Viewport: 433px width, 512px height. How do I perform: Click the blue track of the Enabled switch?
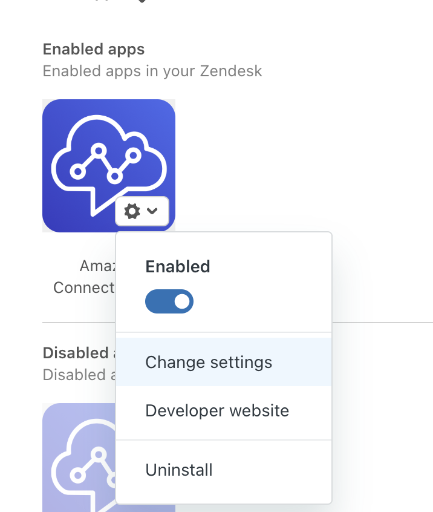[158, 301]
